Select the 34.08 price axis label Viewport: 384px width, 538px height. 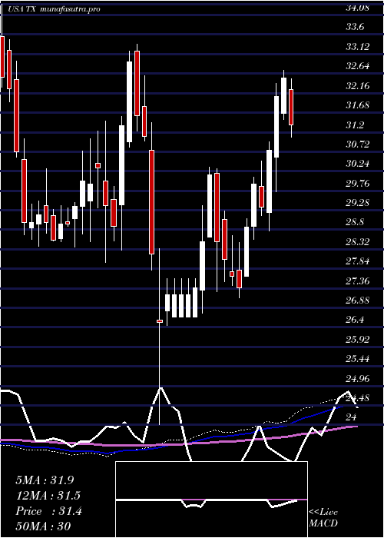[x=357, y=7]
